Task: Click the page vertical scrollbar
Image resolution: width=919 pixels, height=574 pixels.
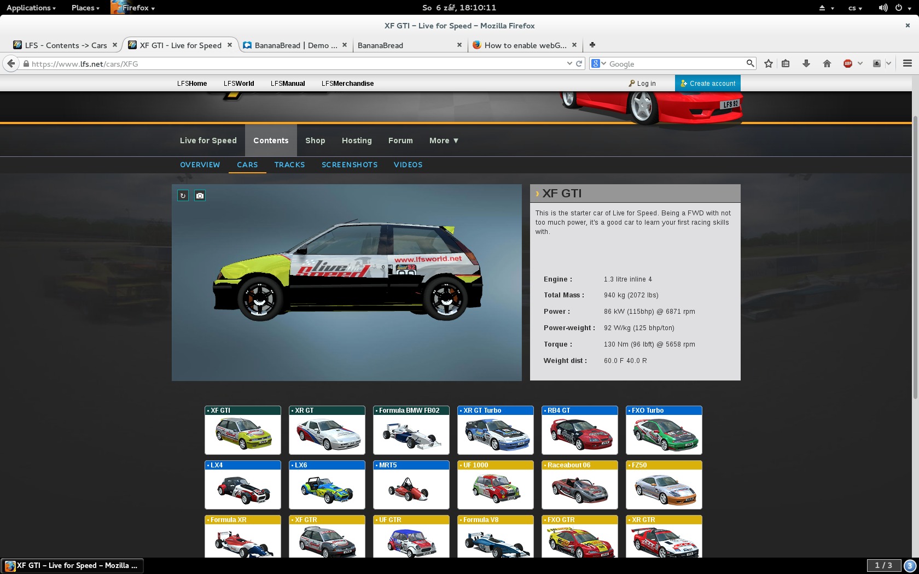Action: (x=916, y=257)
